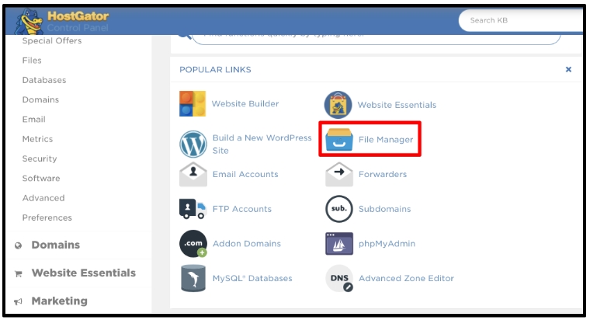Open the File Manager link
590x320 pixels.
click(386, 140)
